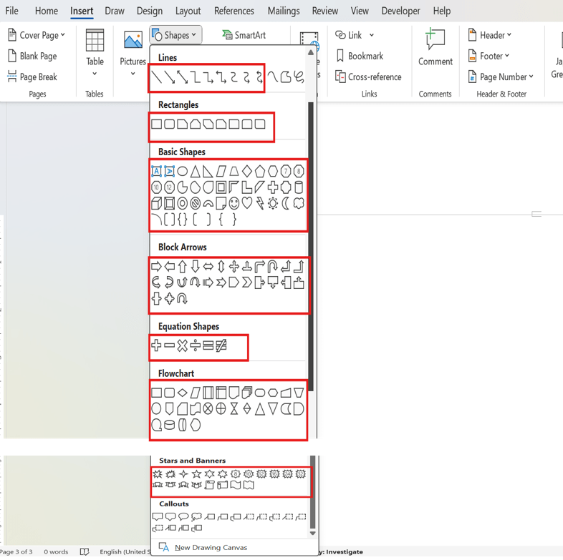Pick the right block arrow shape
Image resolution: width=563 pixels, height=560 pixels.
156,267
